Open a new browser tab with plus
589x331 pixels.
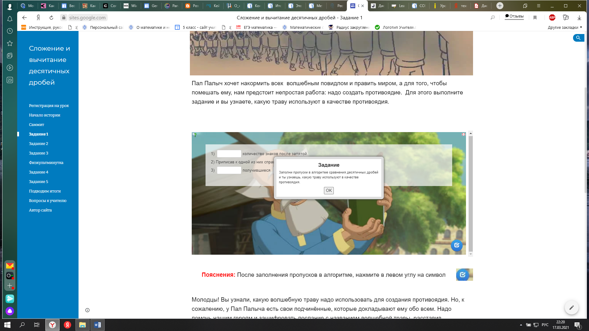500,6
